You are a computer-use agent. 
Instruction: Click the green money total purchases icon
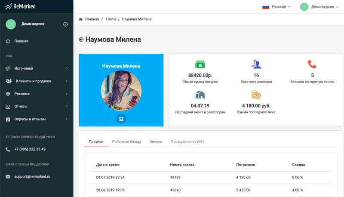pyautogui.click(x=200, y=64)
